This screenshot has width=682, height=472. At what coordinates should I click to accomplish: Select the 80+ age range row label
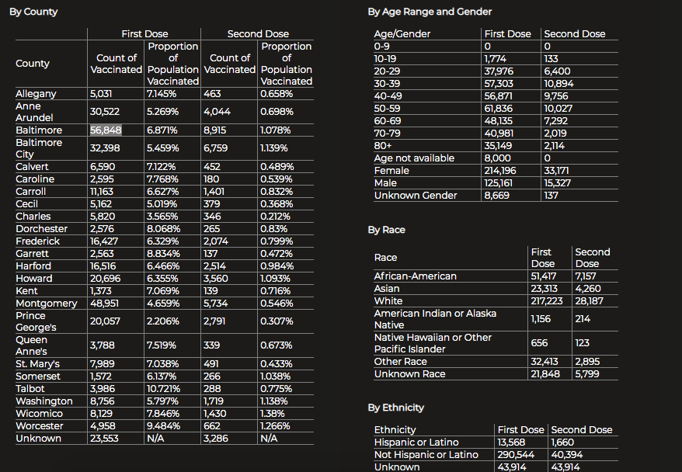[384, 146]
